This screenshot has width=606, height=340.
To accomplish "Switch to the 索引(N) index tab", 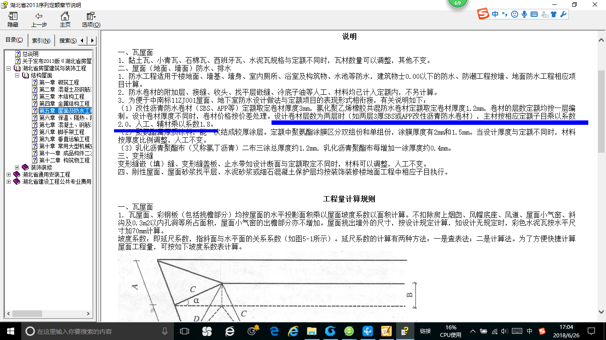I will pos(41,41).
